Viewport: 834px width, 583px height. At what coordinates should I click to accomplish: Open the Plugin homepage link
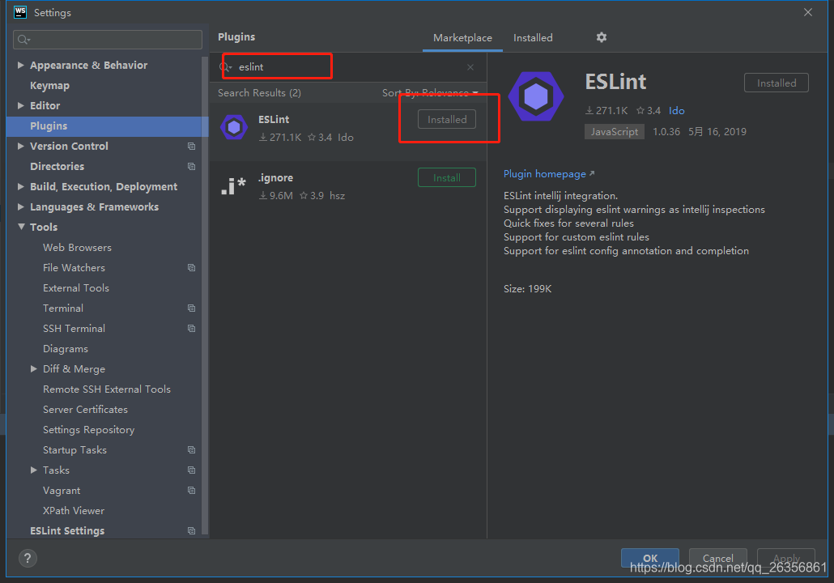click(544, 173)
